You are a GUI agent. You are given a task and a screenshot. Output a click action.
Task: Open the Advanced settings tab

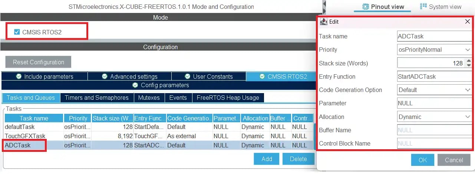pyautogui.click(x=129, y=76)
